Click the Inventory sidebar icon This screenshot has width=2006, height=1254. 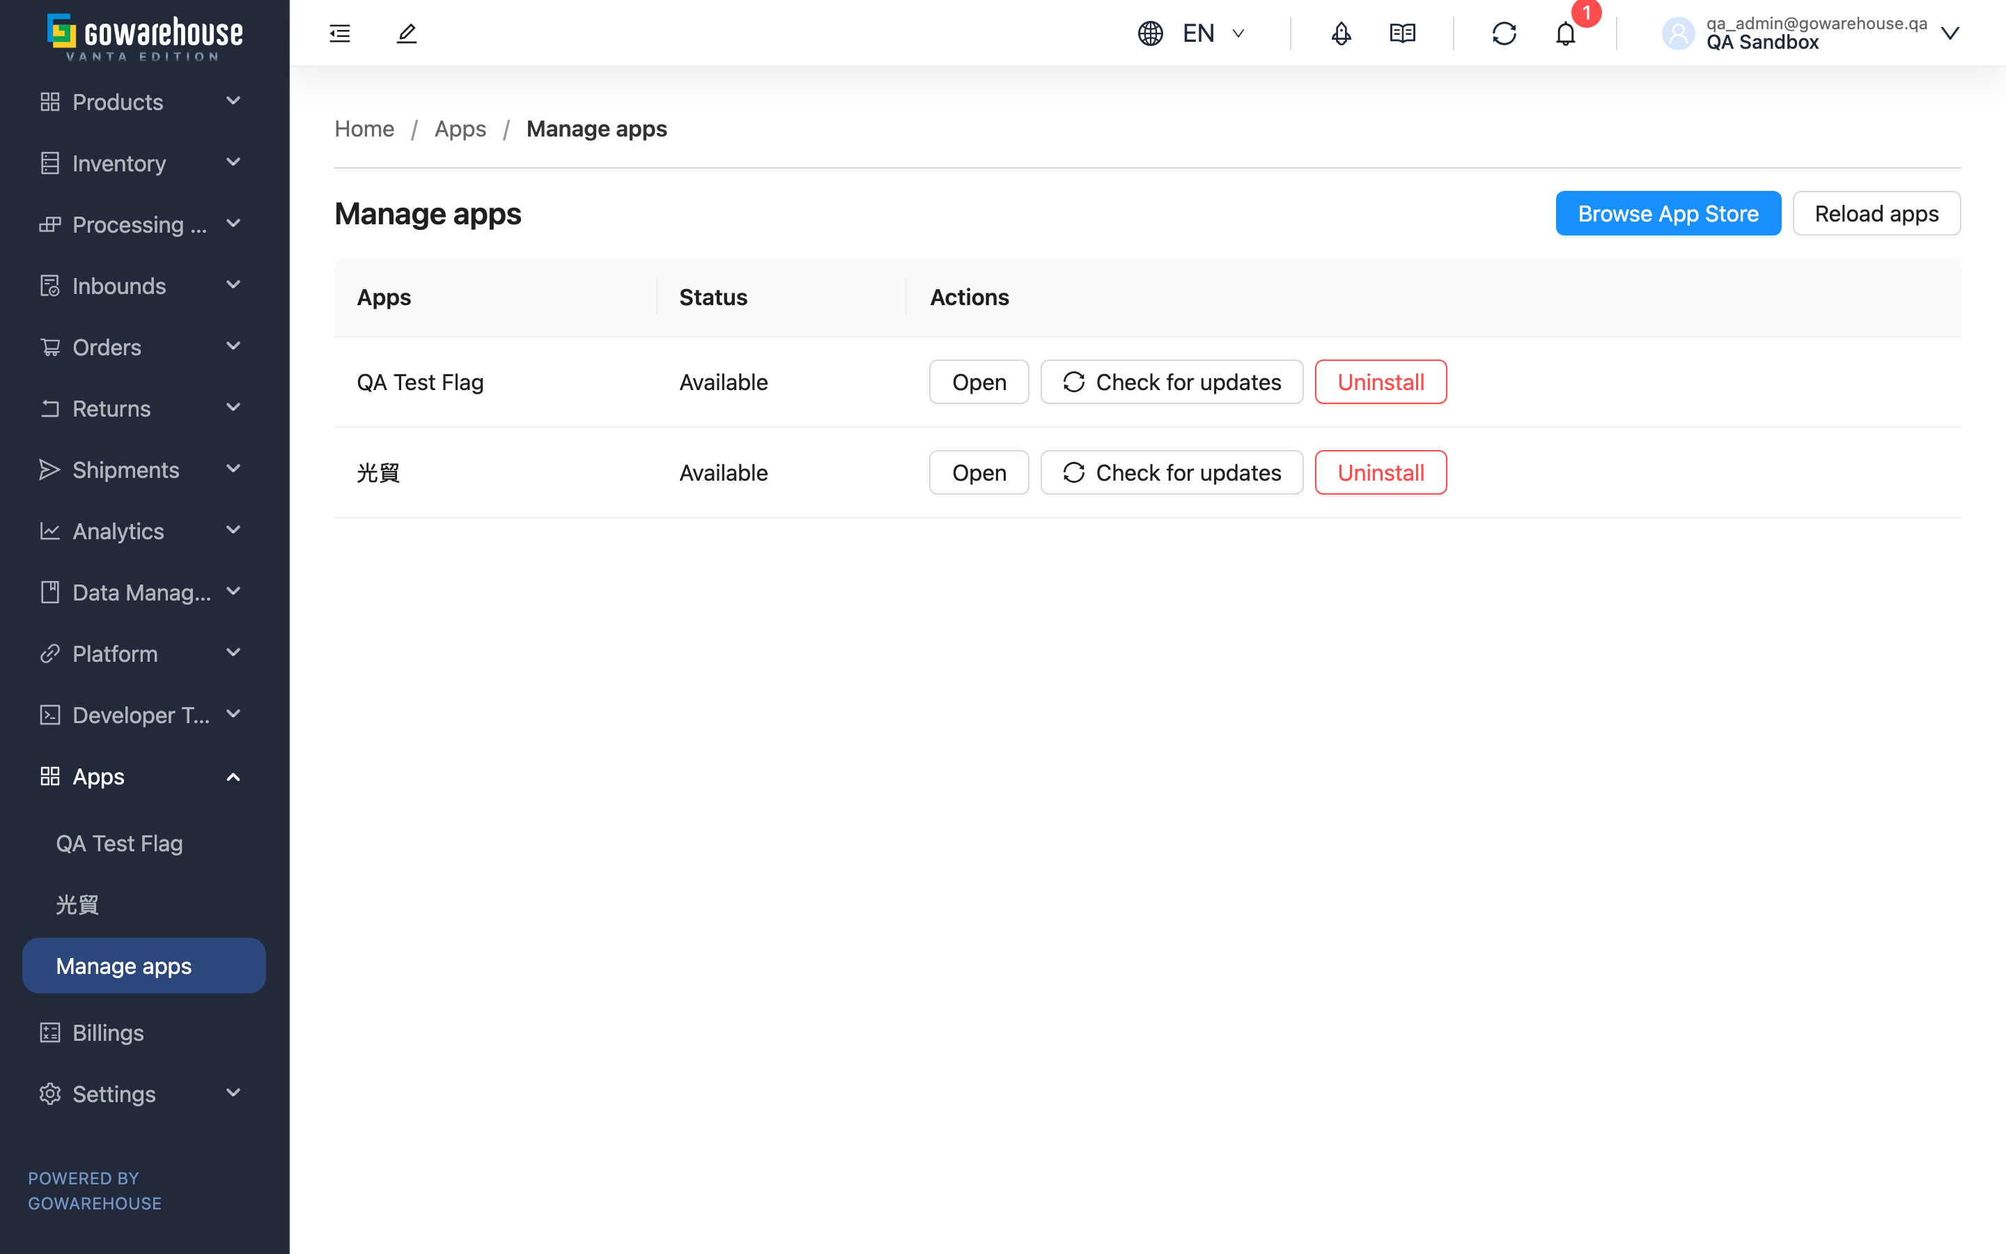click(49, 164)
